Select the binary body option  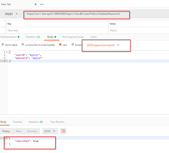pos(77,45)
